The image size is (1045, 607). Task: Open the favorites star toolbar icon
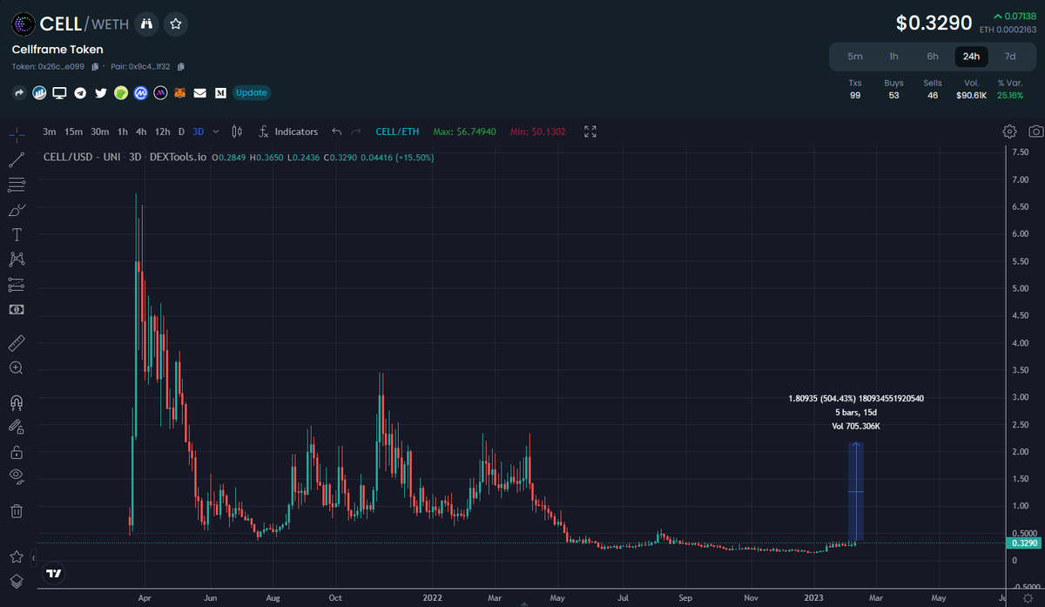(x=17, y=556)
